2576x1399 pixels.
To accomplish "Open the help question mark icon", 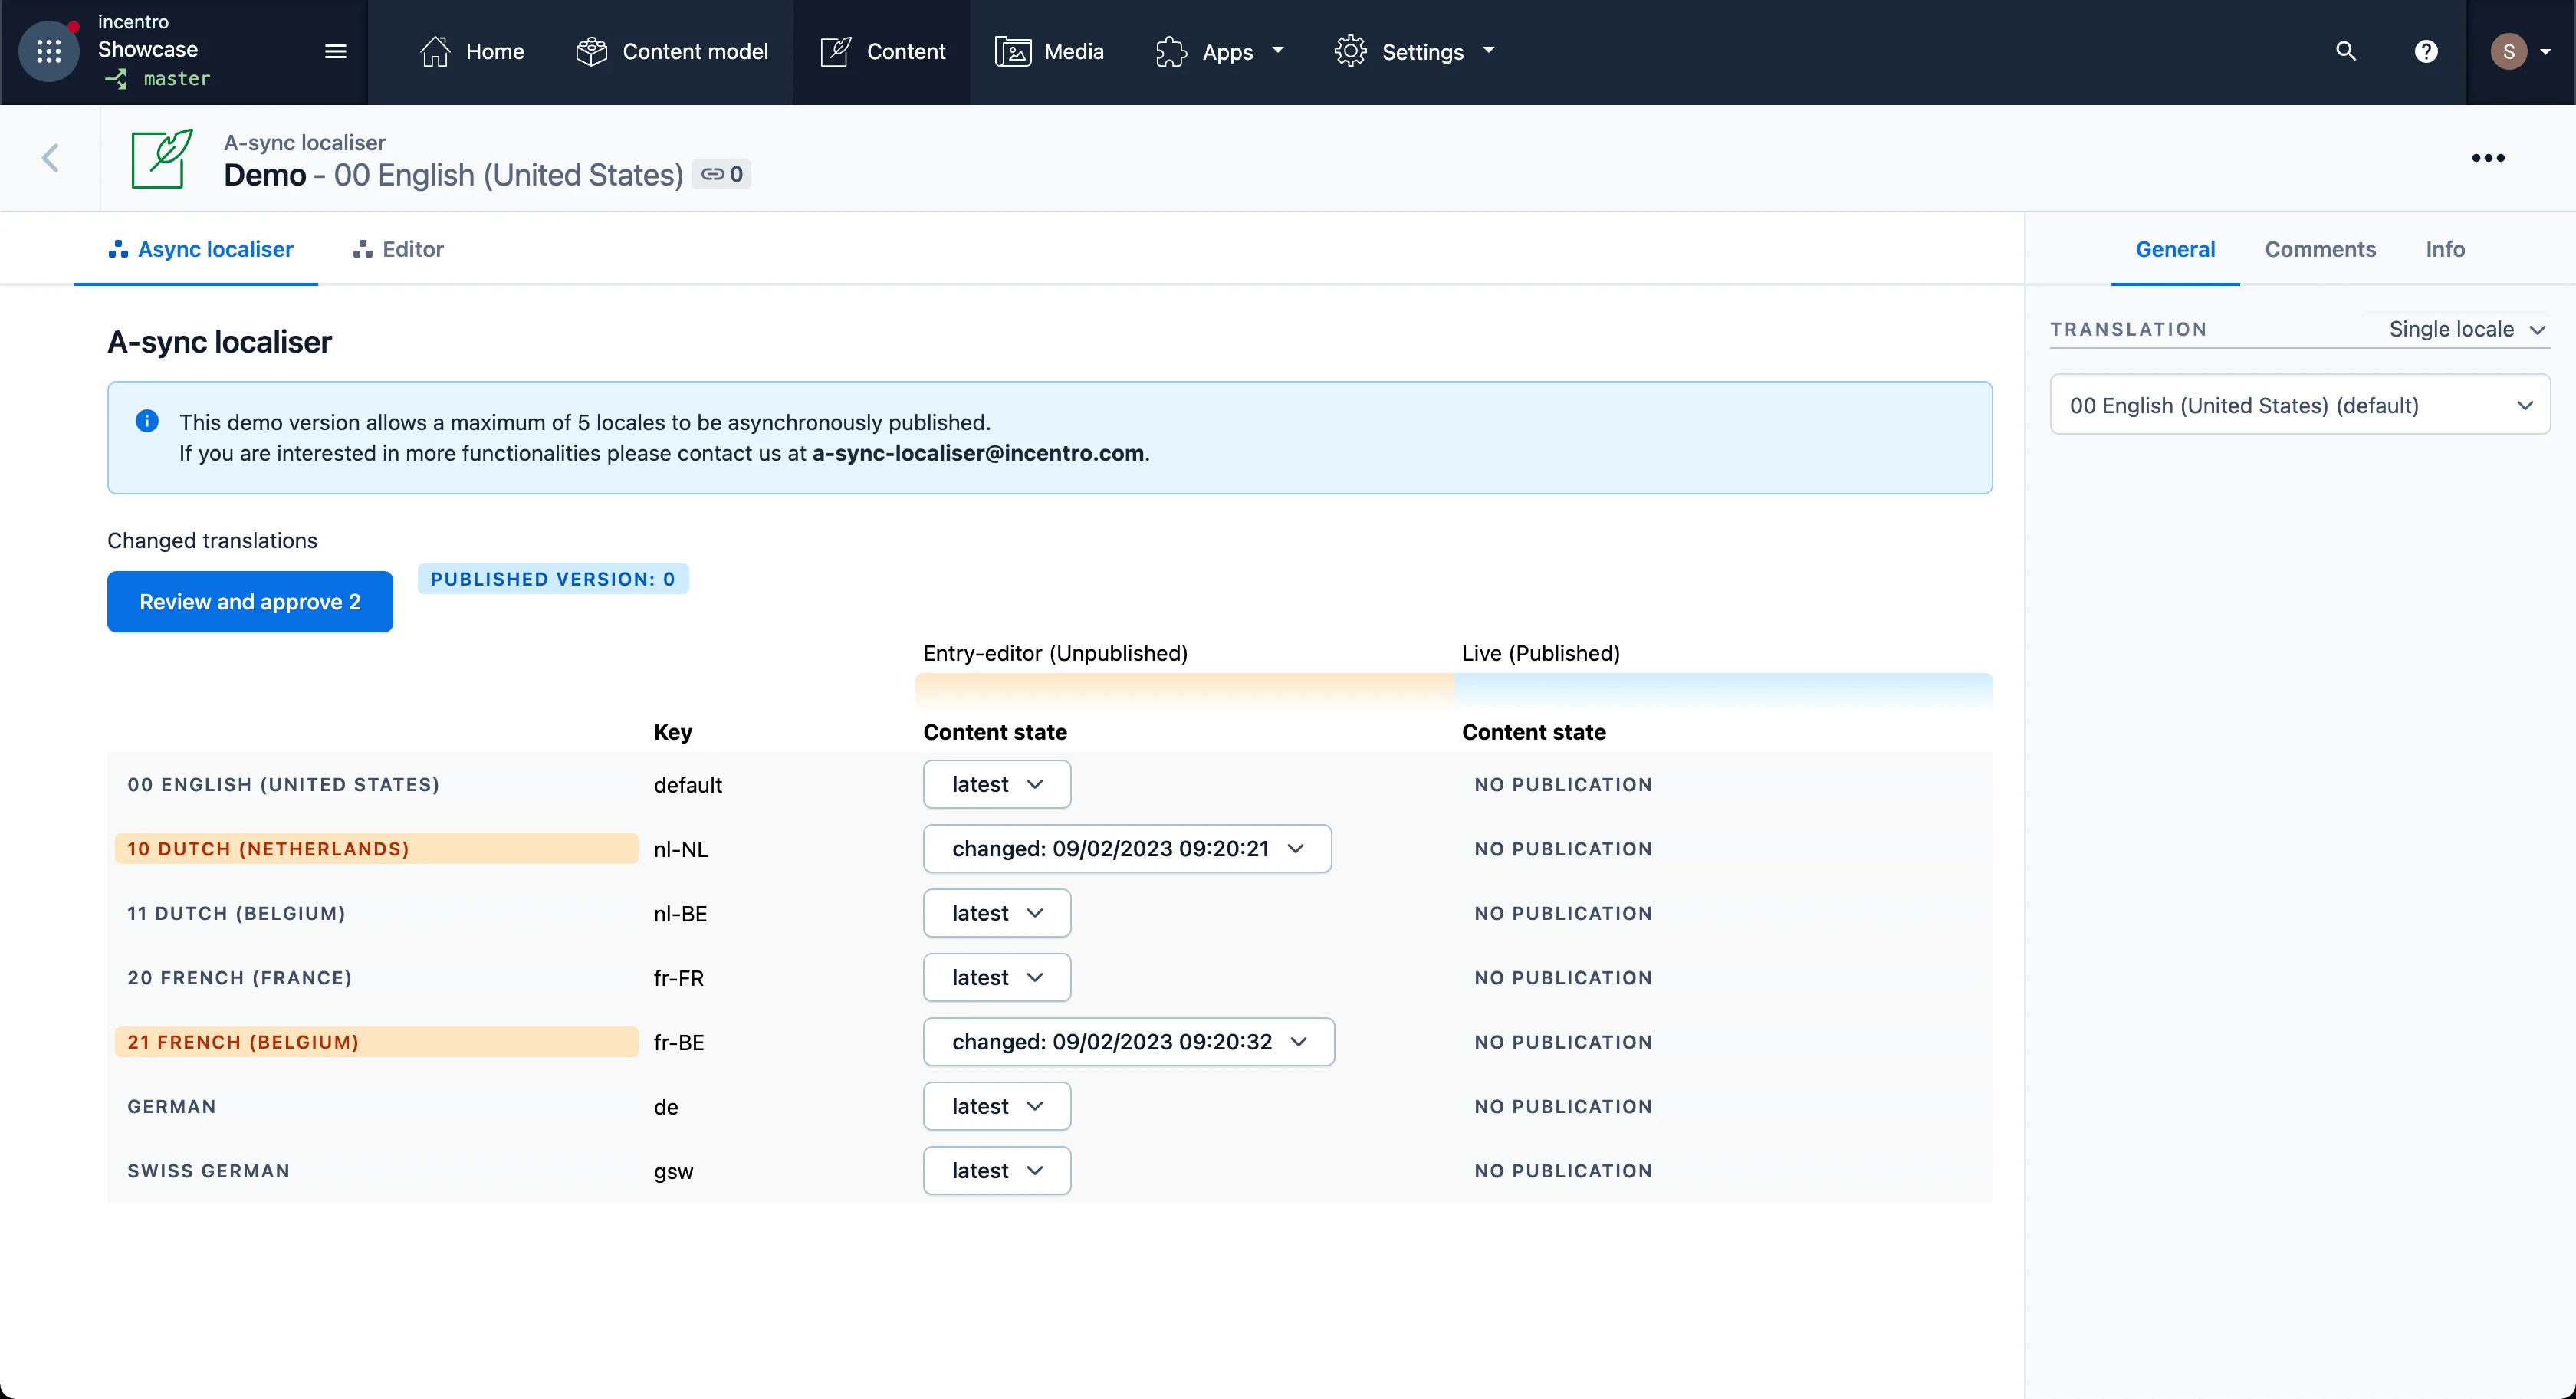I will coord(2426,51).
